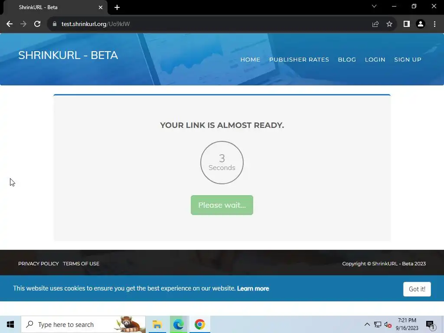Open the Windows Start menu
Screen dimensions: 444x333
(x=10, y=324)
